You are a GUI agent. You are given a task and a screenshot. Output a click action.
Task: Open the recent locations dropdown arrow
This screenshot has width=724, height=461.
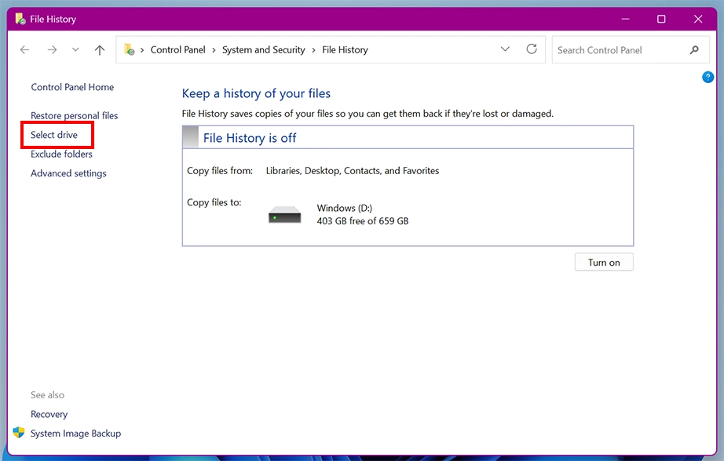point(75,50)
